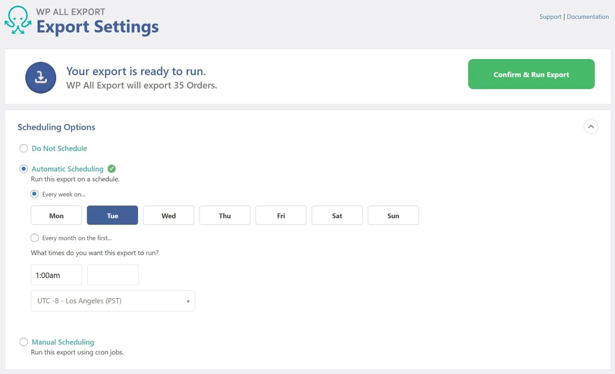Viewport: 615px width, 374px height.
Task: Click the empty second time field
Action: pyautogui.click(x=113, y=275)
